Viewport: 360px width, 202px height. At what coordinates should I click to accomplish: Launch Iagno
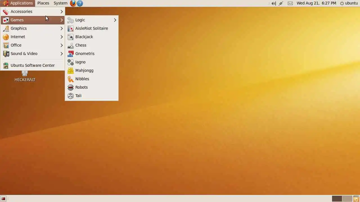[x=92, y=62]
